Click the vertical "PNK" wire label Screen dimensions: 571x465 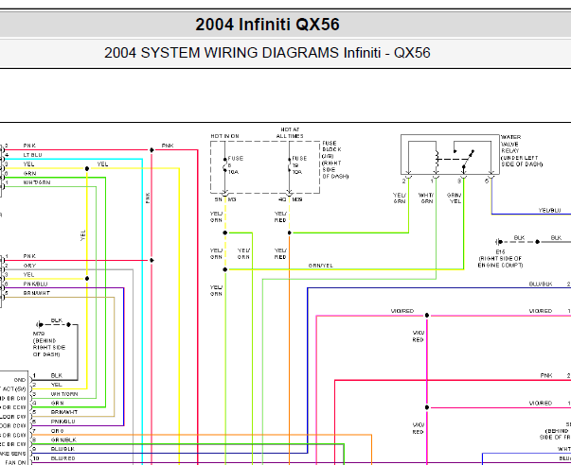point(148,198)
